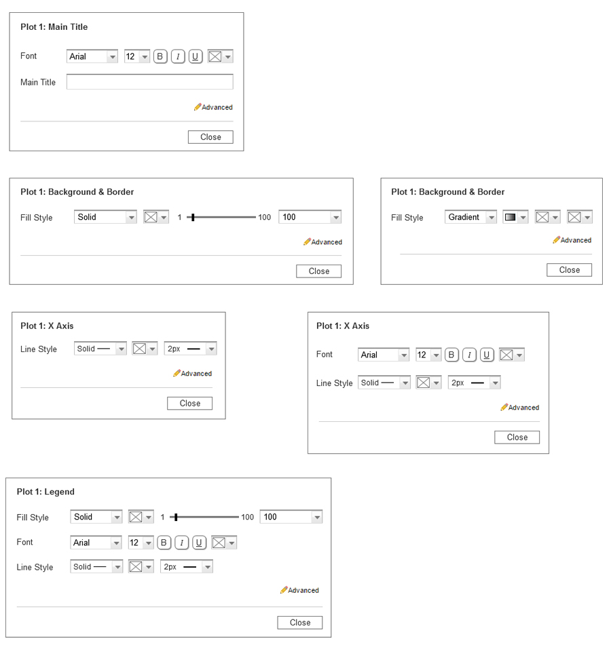Toggle italic formatting in X Axis Font row
The height and width of the screenshot is (658, 611).
point(469,354)
